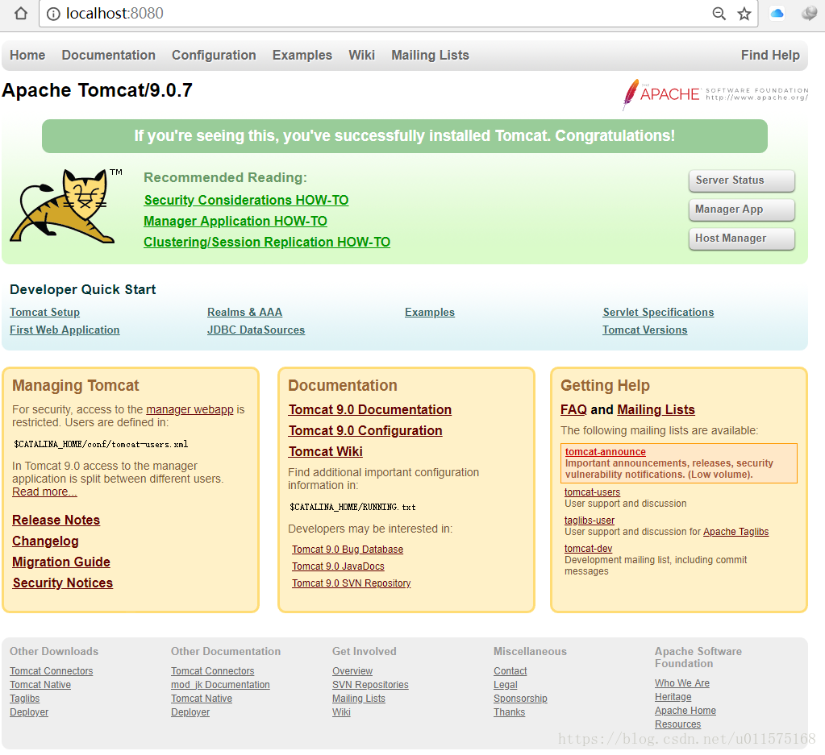825x755 pixels.
Task: Open the Examples quick start link
Action: (429, 313)
